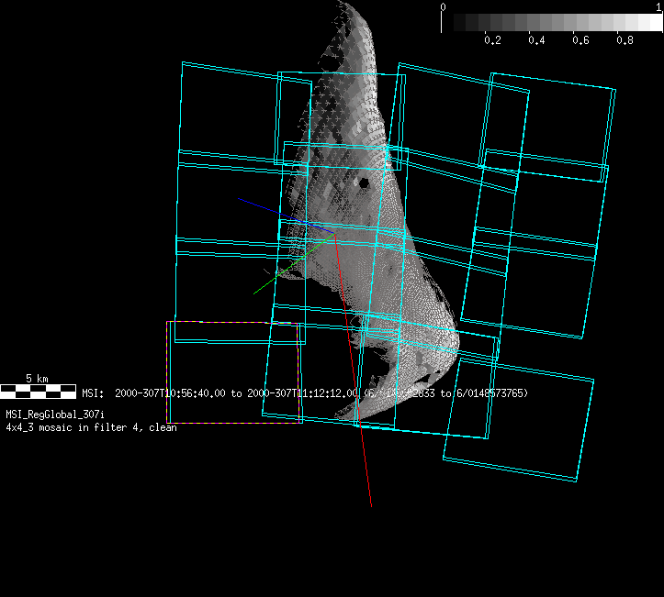Click the outer tip of the green axis line

point(254,293)
